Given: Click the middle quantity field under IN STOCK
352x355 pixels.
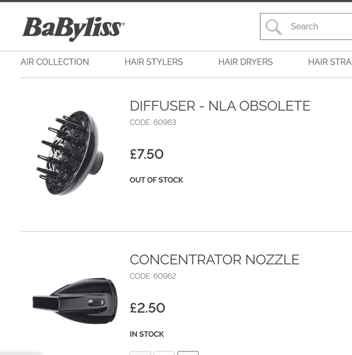Looking at the screenshot, I should coord(164,353).
